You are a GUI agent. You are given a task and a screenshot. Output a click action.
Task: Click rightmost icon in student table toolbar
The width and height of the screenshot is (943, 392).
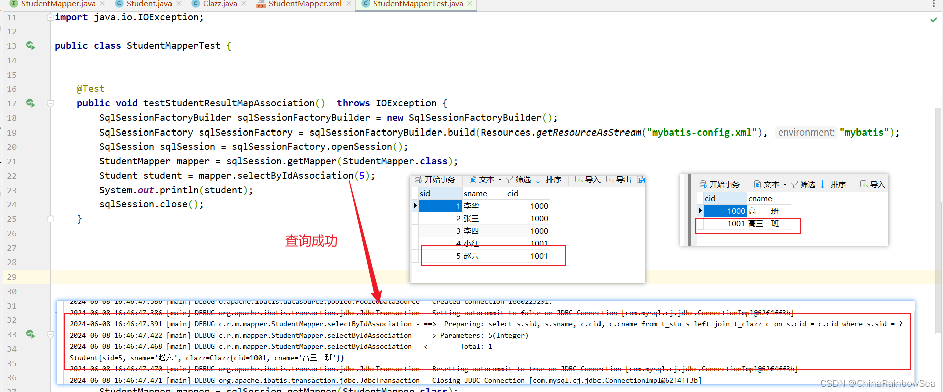point(641,179)
